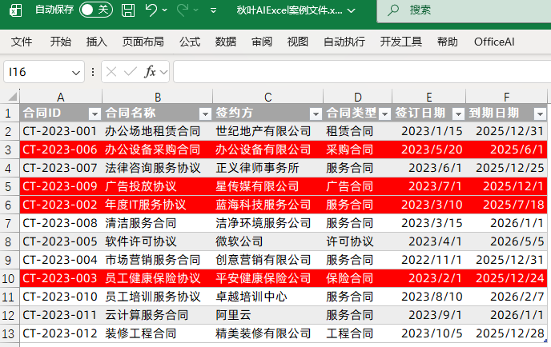Open the 页面布局 tab
Image resolution: width=551 pixels, height=347 pixels.
point(143,42)
